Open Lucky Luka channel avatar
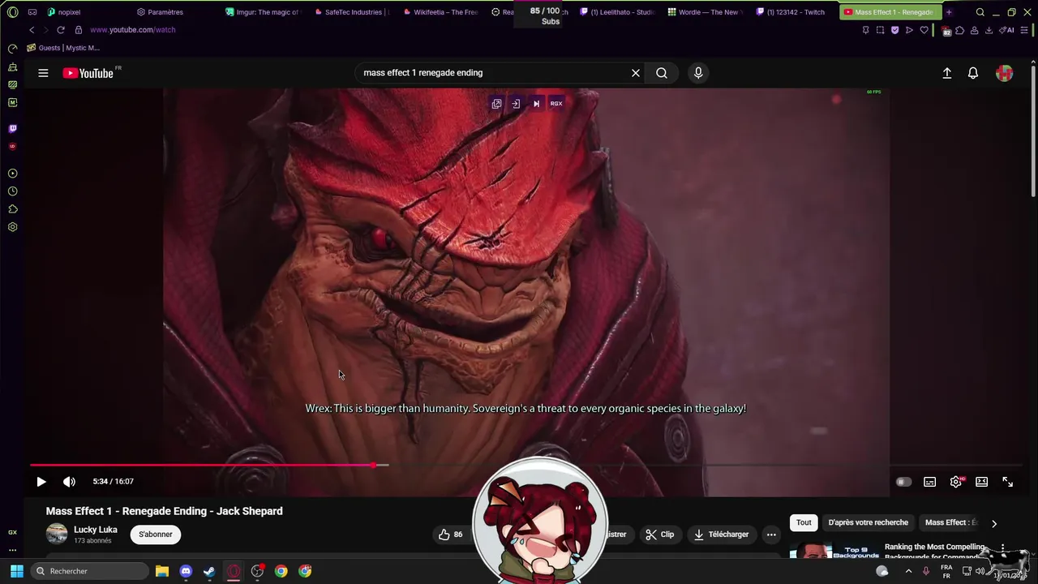 (57, 534)
